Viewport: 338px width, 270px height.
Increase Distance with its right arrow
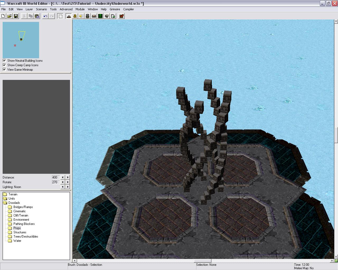tap(68, 177)
